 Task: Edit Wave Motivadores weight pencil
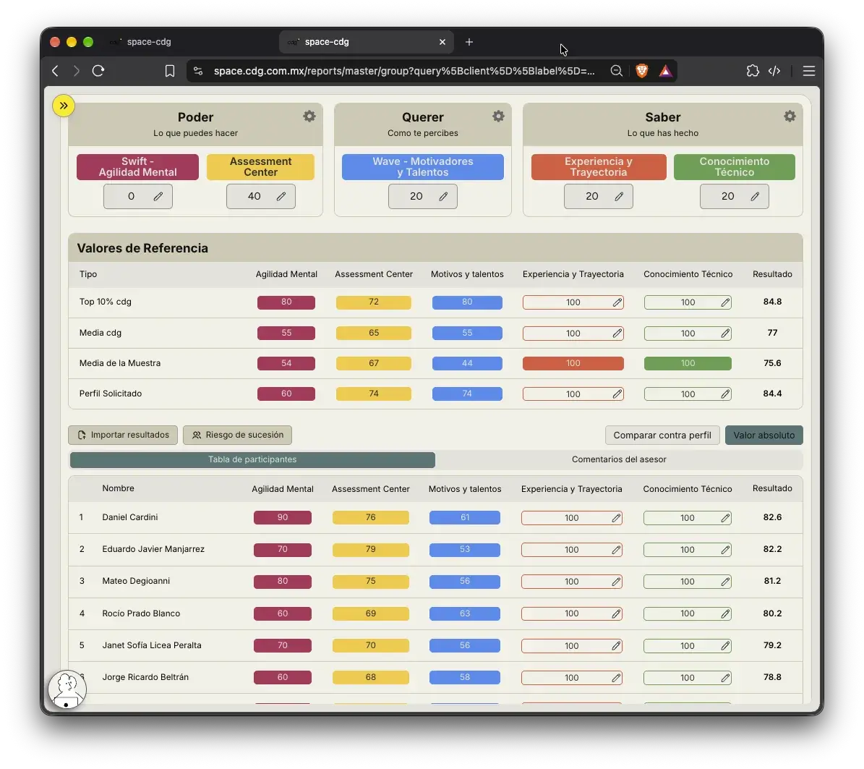click(443, 196)
